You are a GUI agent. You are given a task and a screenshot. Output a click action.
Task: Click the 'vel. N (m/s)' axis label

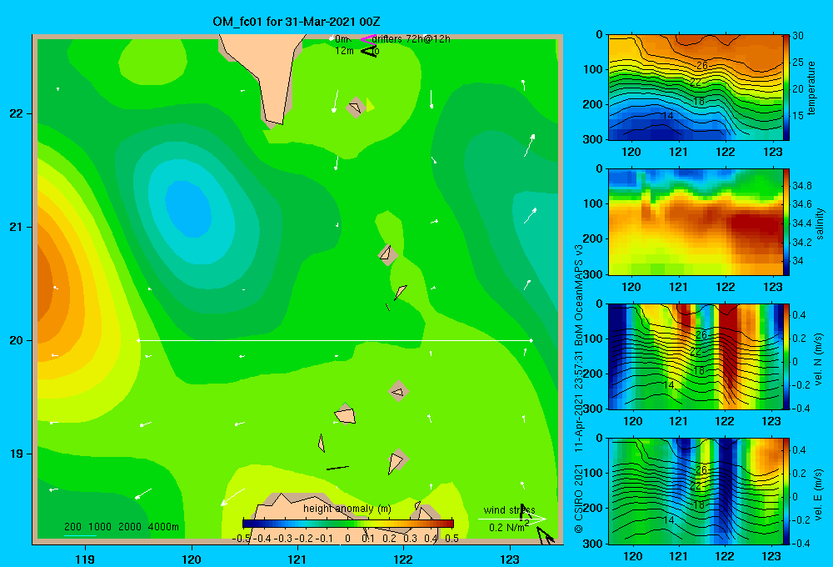coord(818,359)
